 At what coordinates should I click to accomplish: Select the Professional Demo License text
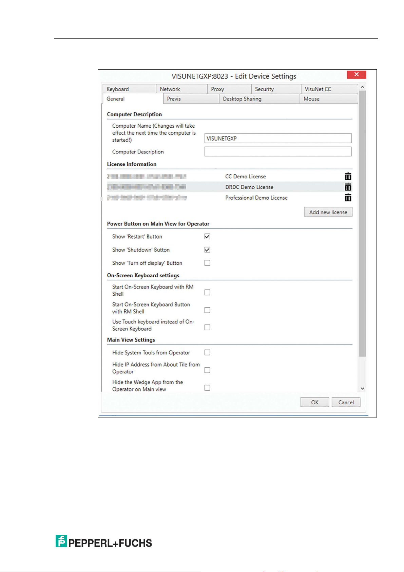click(256, 198)
